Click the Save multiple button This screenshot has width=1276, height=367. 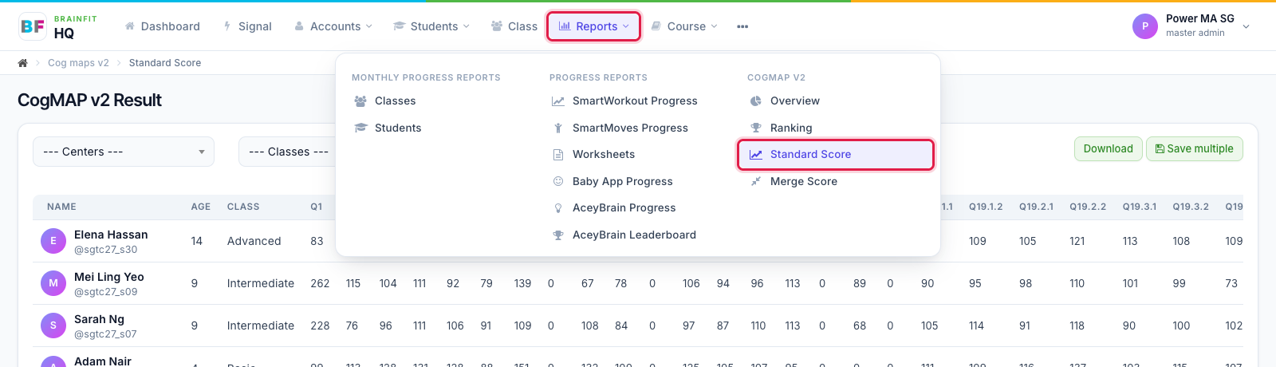1194,148
